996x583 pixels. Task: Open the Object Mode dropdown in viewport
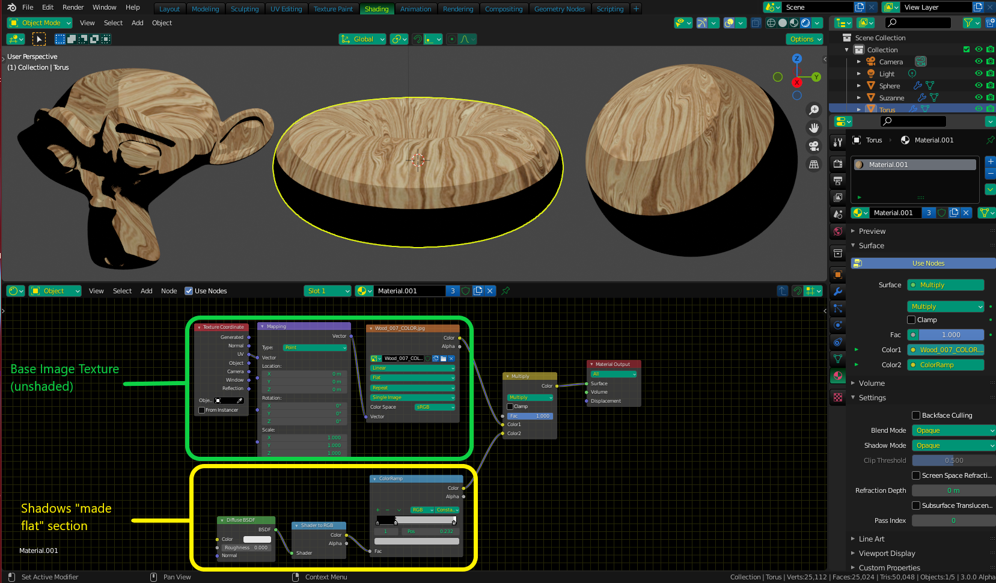coord(40,23)
